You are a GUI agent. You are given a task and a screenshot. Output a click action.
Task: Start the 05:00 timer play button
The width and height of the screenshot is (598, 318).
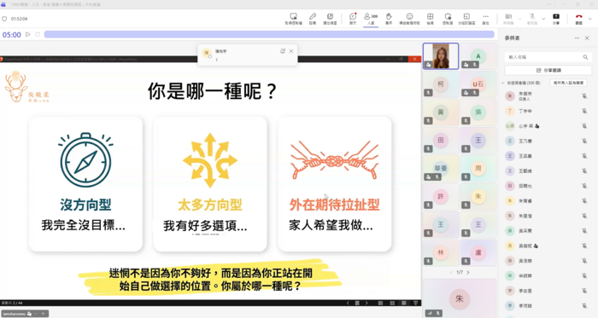28,34
